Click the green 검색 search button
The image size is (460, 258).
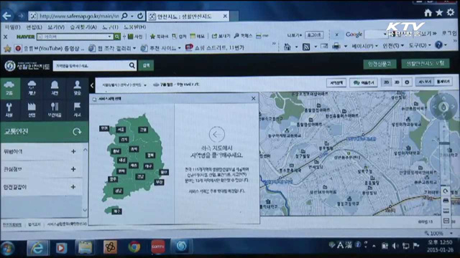click(146, 65)
